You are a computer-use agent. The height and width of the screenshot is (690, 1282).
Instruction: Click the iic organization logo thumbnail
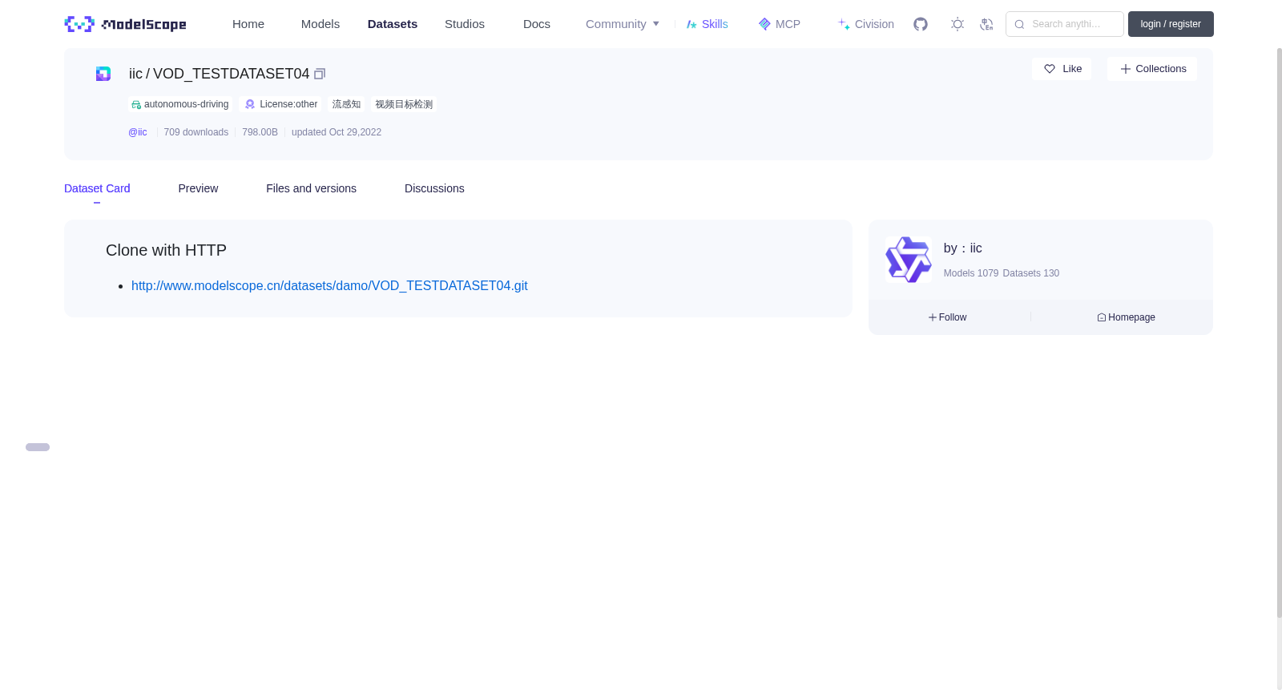pos(909,260)
